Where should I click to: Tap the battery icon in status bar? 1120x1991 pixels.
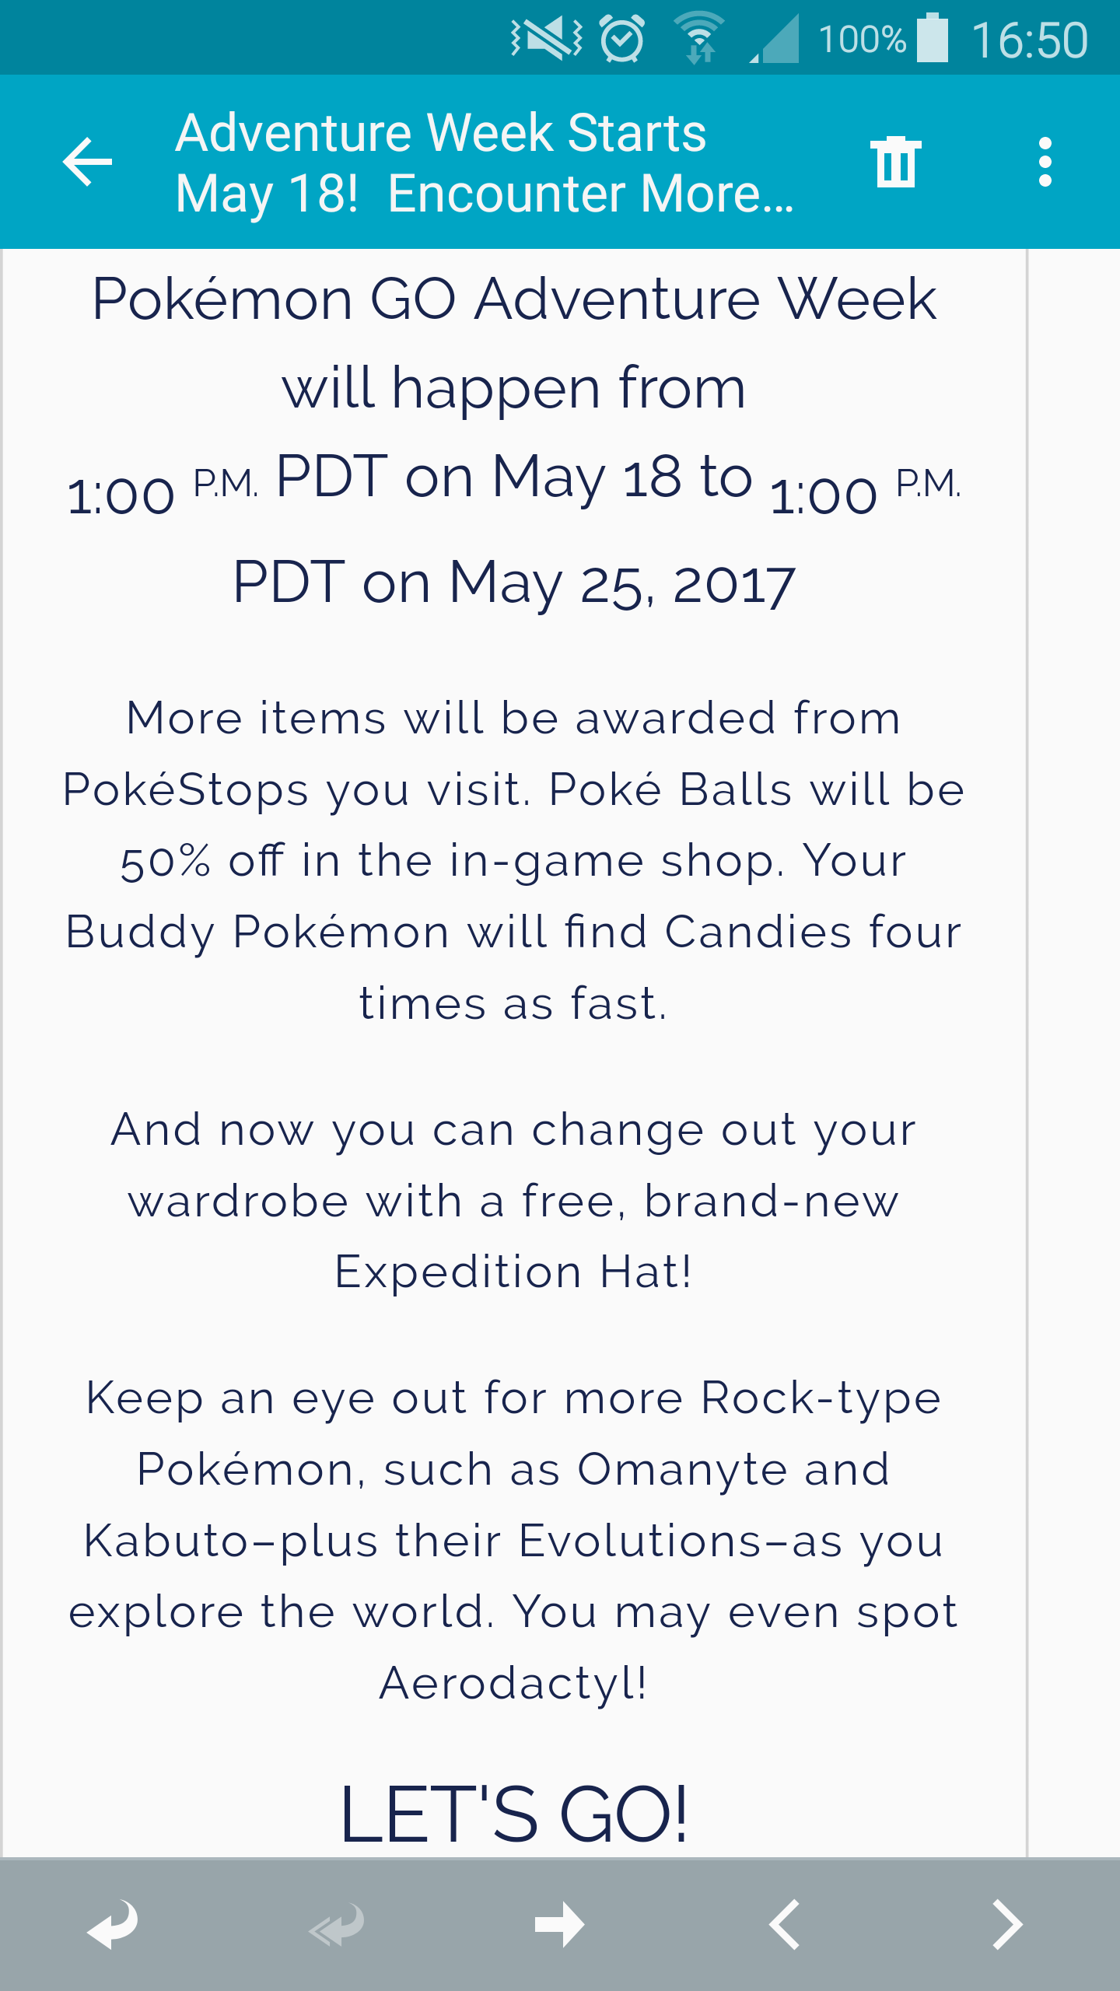click(x=933, y=39)
